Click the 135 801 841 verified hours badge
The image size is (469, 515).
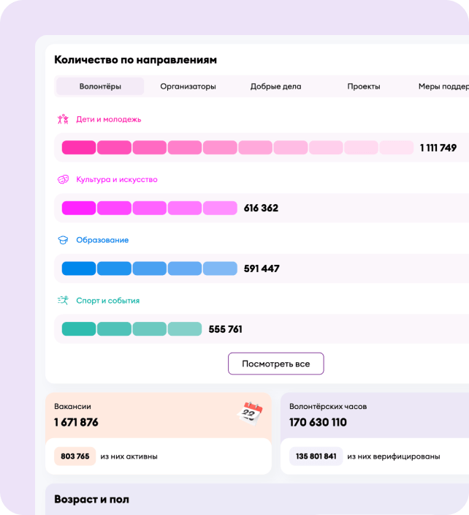[316, 456]
